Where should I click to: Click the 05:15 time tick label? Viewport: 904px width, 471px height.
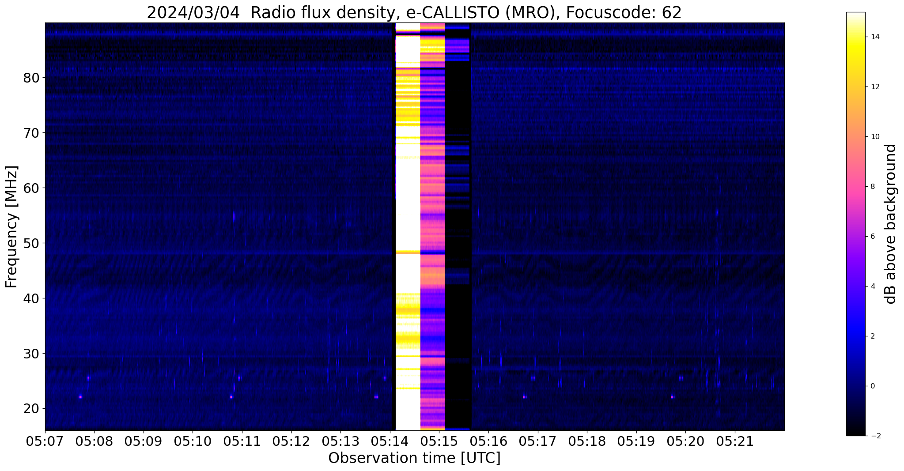coord(439,441)
